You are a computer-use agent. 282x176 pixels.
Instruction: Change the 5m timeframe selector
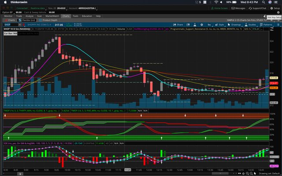point(209,25)
